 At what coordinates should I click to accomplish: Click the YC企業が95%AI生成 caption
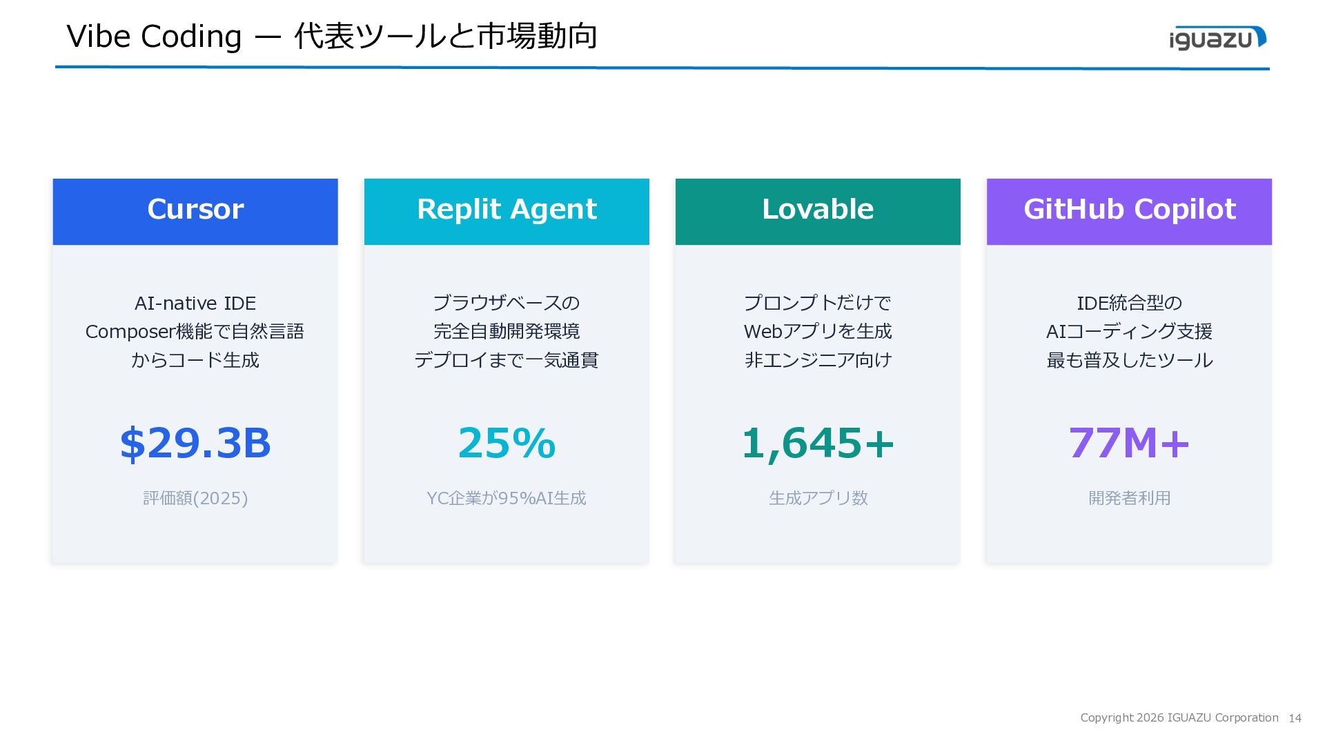pyautogui.click(x=507, y=498)
